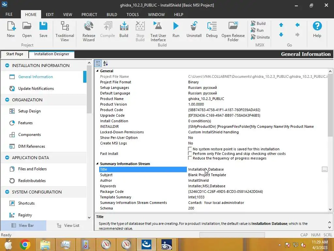Build the release with Build icon

coord(124,29)
